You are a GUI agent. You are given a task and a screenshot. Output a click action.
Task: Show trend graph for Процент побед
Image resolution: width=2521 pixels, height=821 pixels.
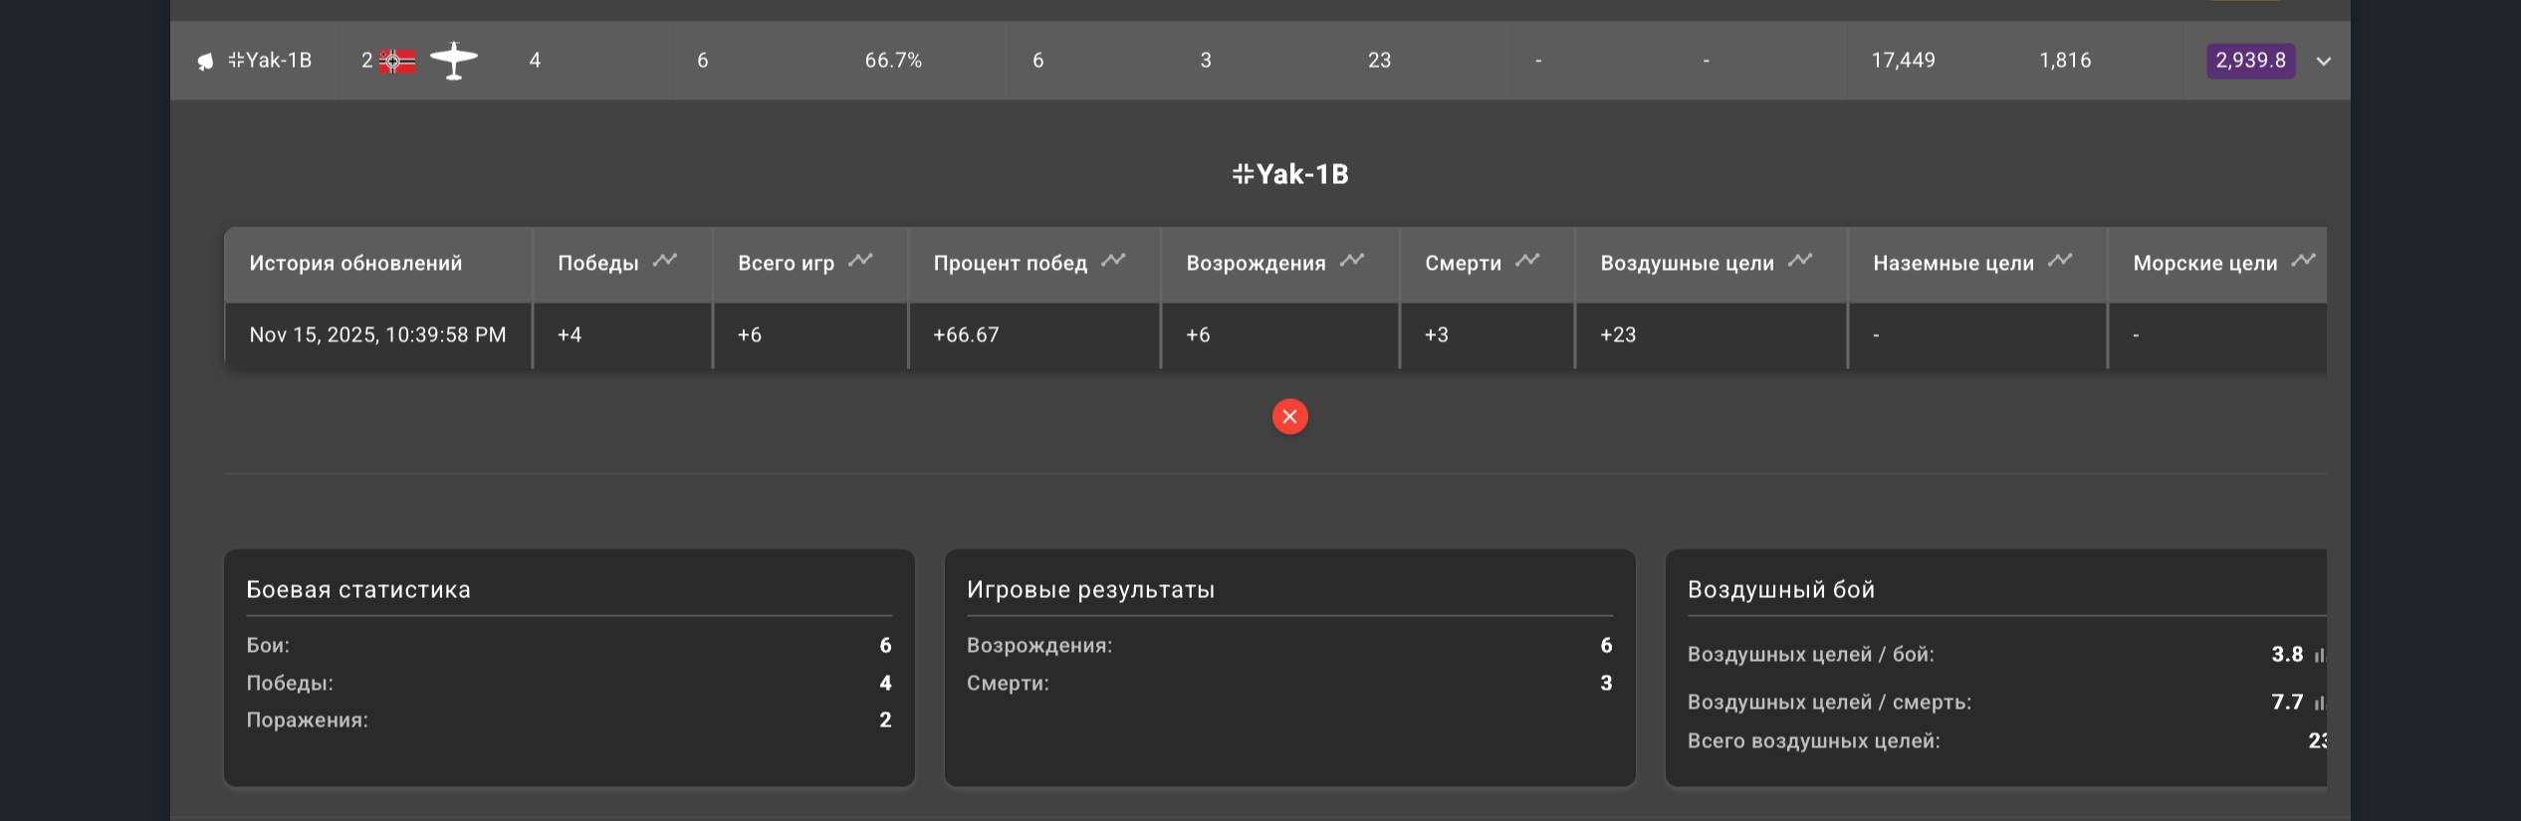click(1113, 261)
